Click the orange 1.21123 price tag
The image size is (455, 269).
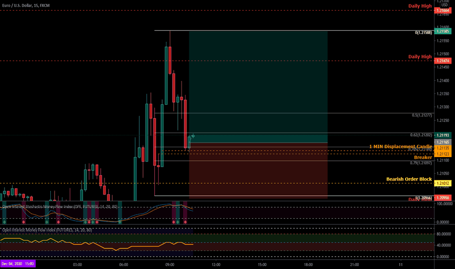point(443,154)
